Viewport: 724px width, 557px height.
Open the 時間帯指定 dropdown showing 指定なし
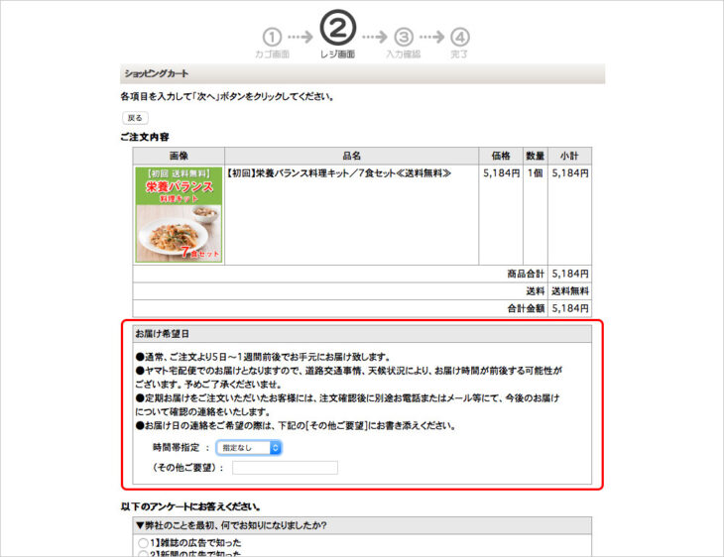coord(249,448)
